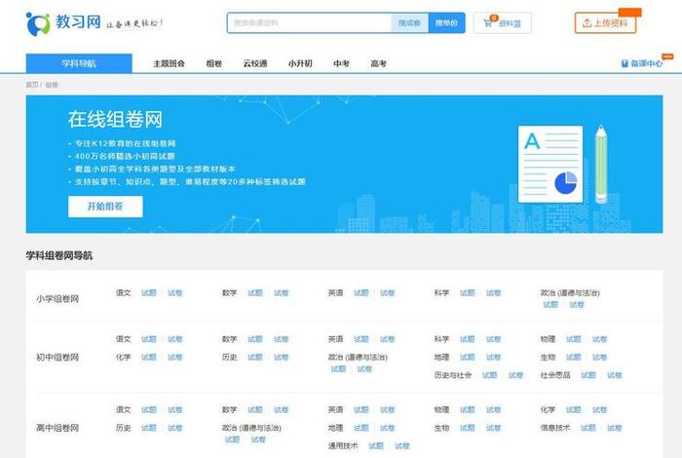Open 小学 语文 试题 link

pos(149,292)
